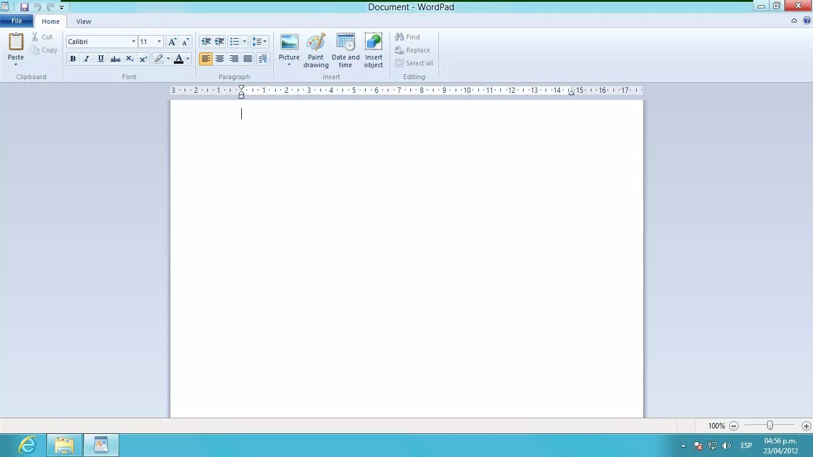The width and height of the screenshot is (813, 457).
Task: Apply the font color A button
Action: click(x=178, y=59)
